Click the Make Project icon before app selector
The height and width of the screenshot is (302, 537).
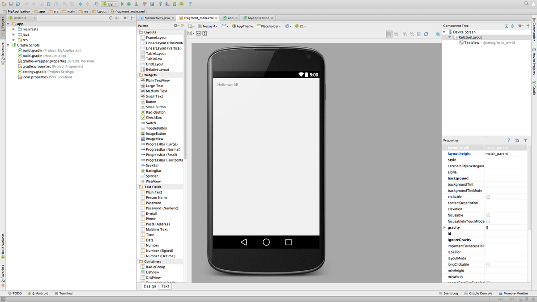tap(96, 4)
